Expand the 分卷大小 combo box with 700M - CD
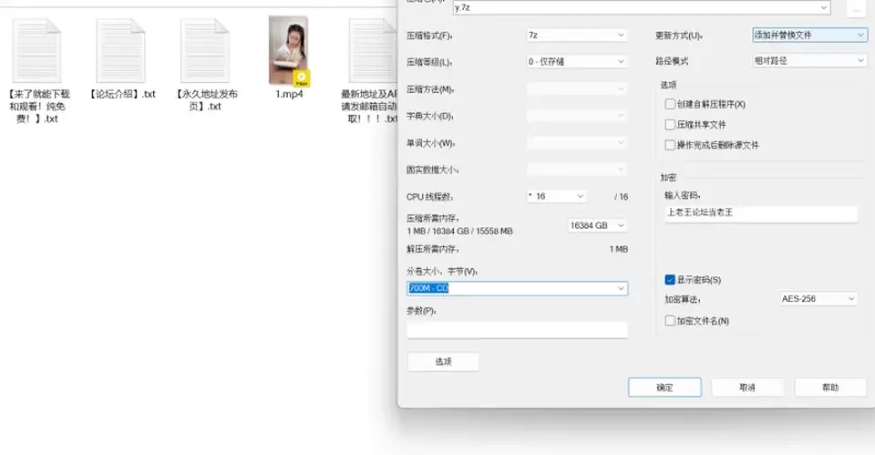Image resolution: width=875 pixels, height=455 pixels. pos(621,289)
